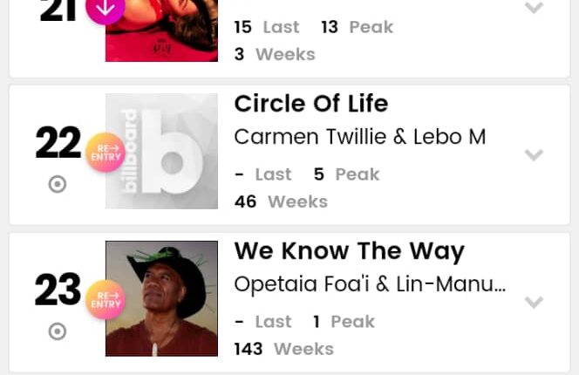The width and height of the screenshot is (579, 375).
Task: Click the Re-Entry badge on We Know The Way
Action: (x=106, y=299)
